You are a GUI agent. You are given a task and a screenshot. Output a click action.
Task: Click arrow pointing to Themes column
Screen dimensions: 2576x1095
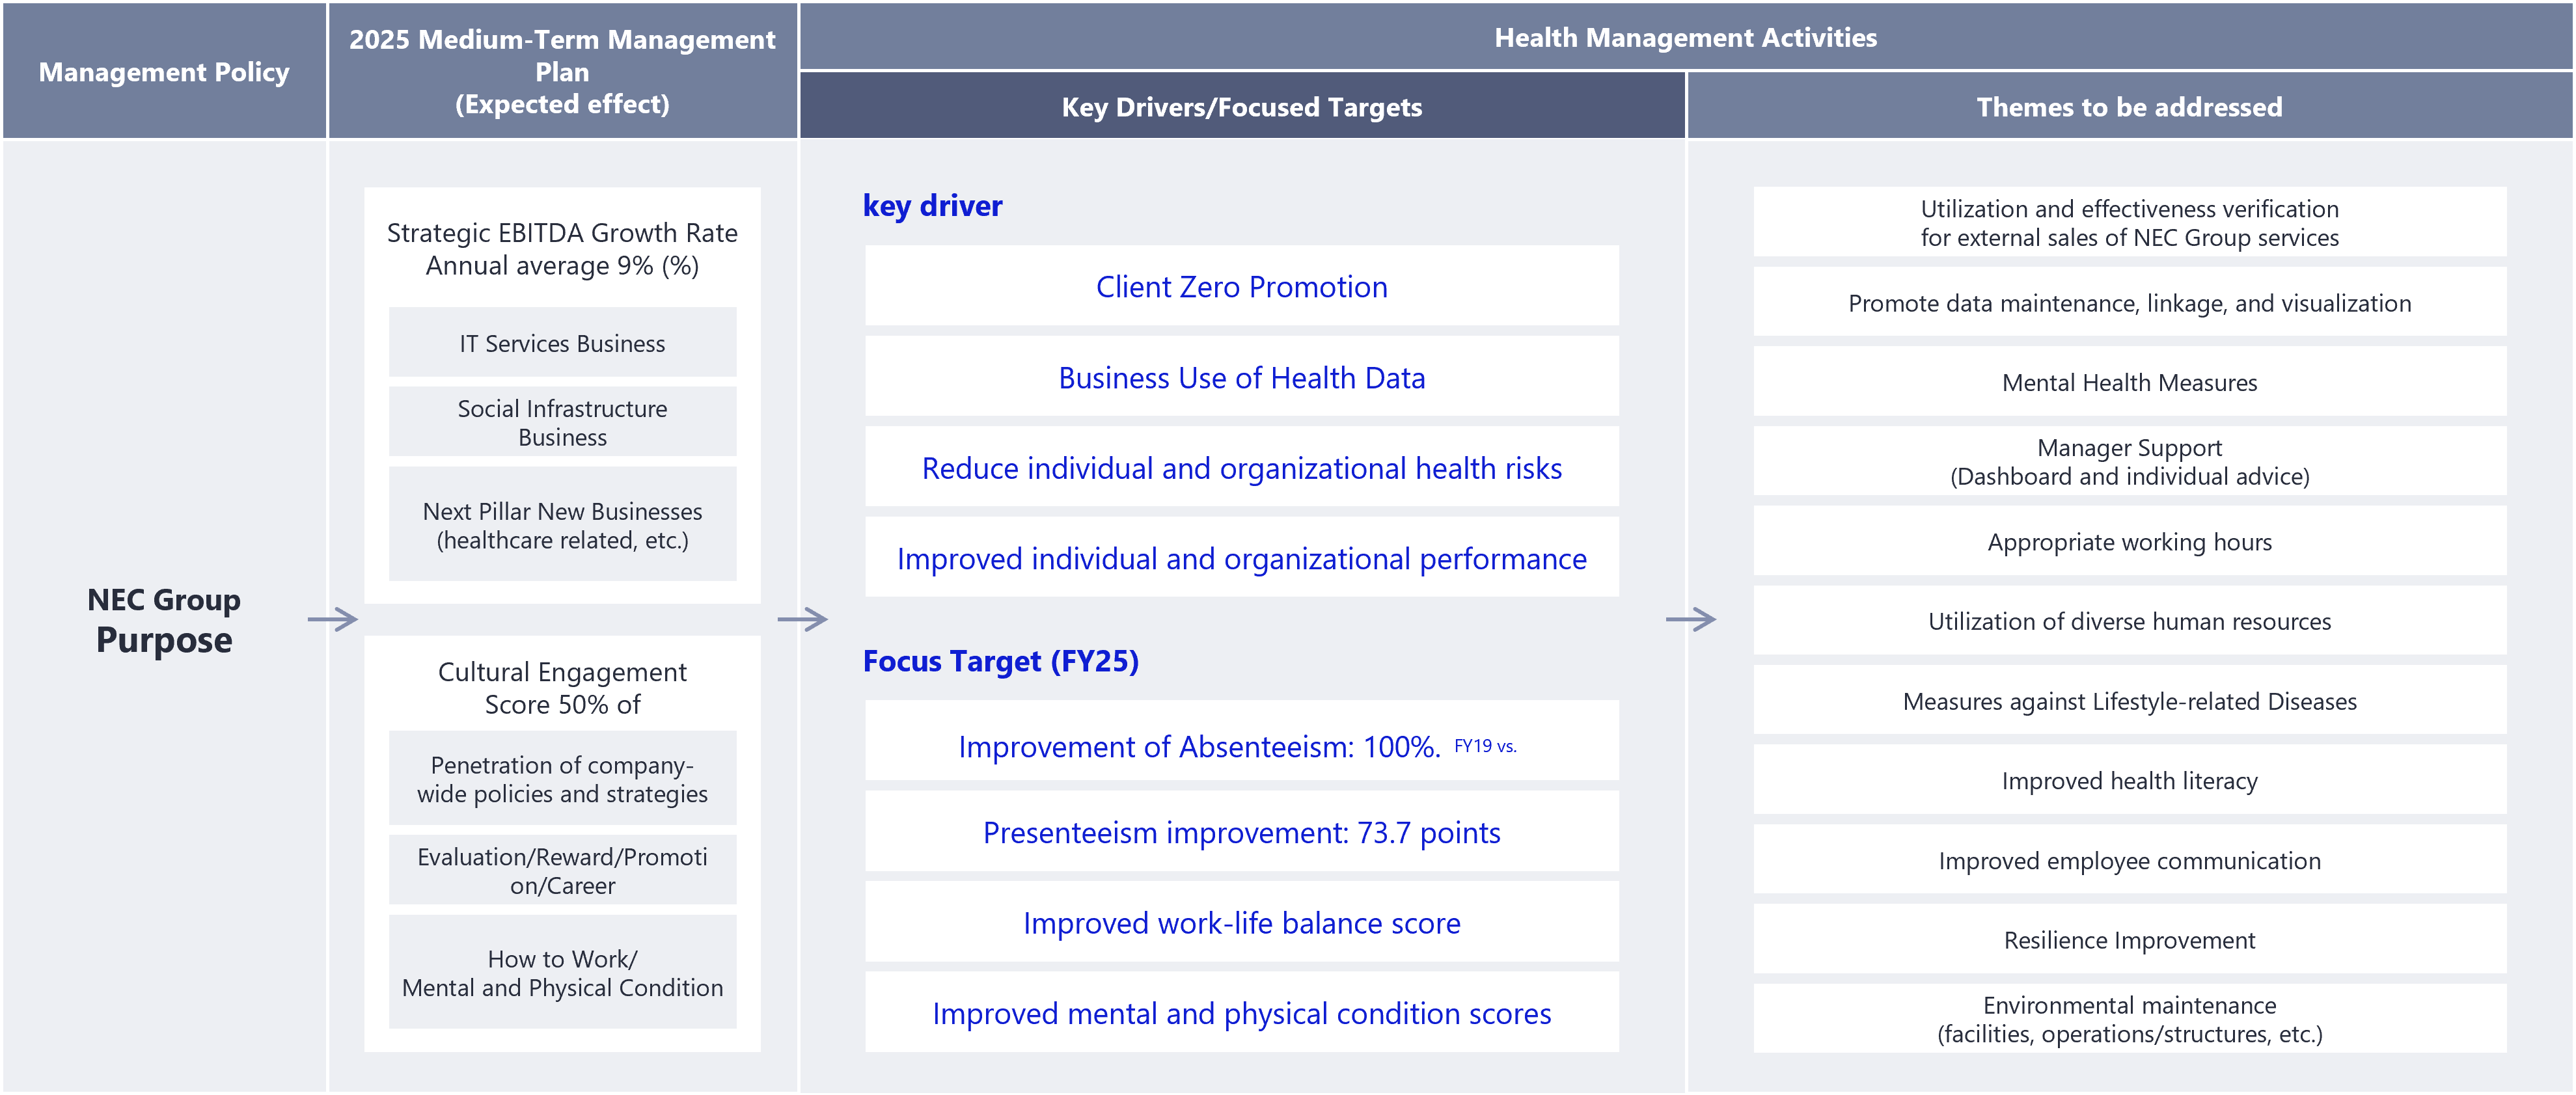click(1691, 619)
